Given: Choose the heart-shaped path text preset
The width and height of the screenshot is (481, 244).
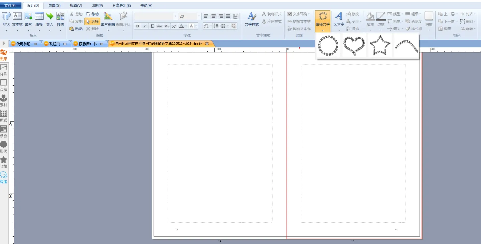Looking at the screenshot, I should pos(354,46).
